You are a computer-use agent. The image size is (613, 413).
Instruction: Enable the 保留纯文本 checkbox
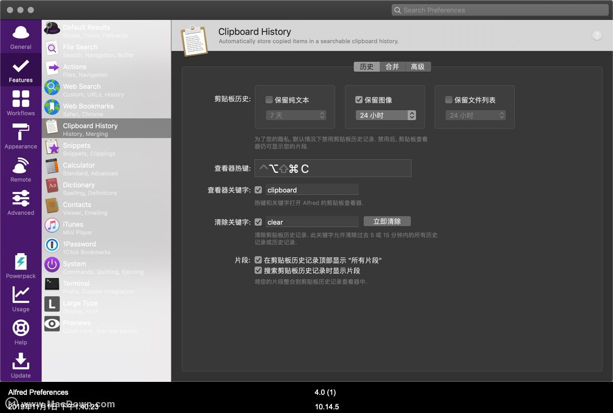(269, 100)
